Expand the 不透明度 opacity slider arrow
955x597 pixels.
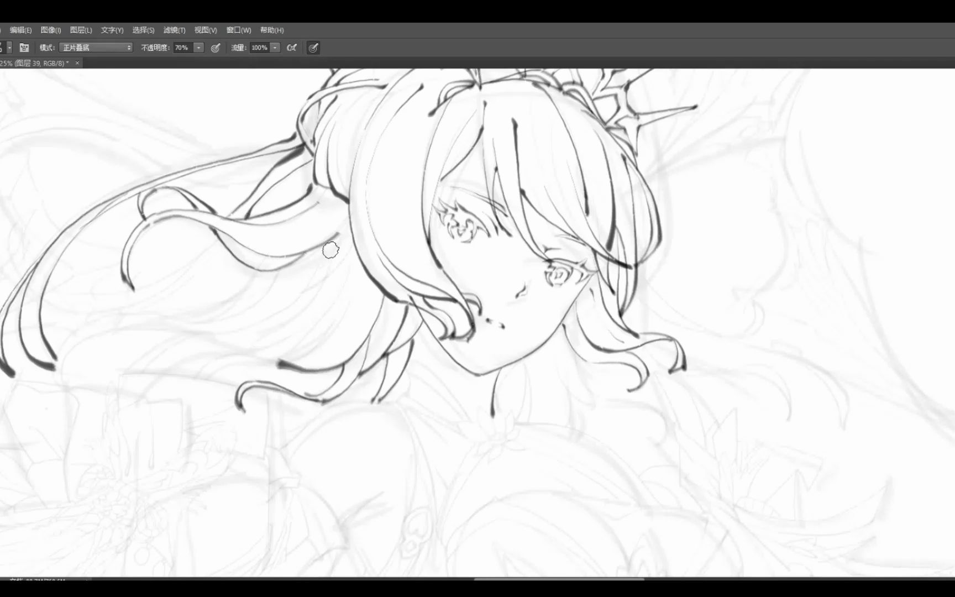point(199,48)
